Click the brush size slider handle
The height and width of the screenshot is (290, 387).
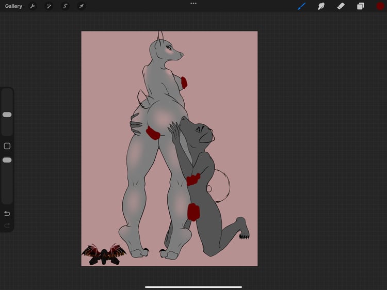point(7,115)
